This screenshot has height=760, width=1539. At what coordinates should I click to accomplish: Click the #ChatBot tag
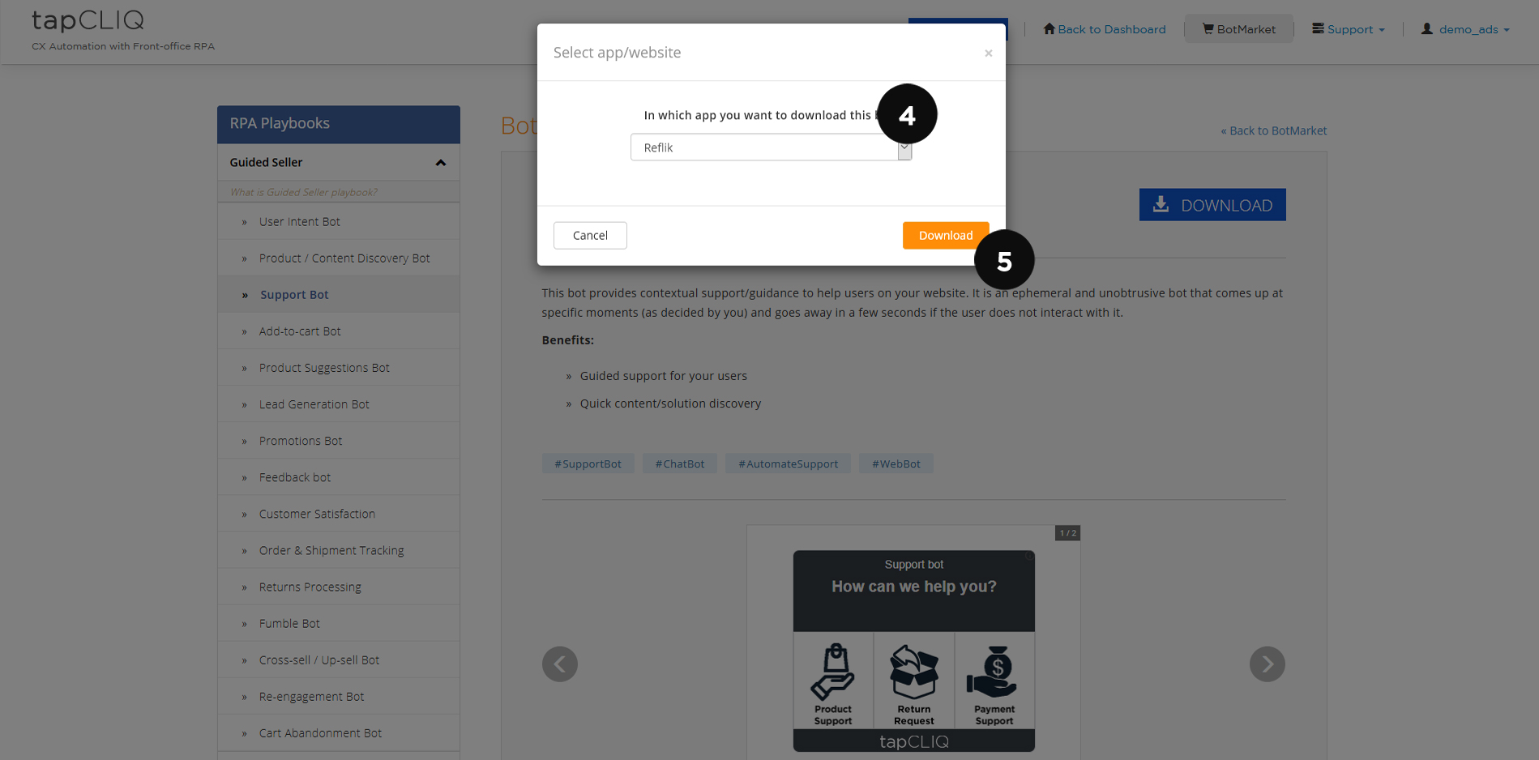[x=680, y=463]
